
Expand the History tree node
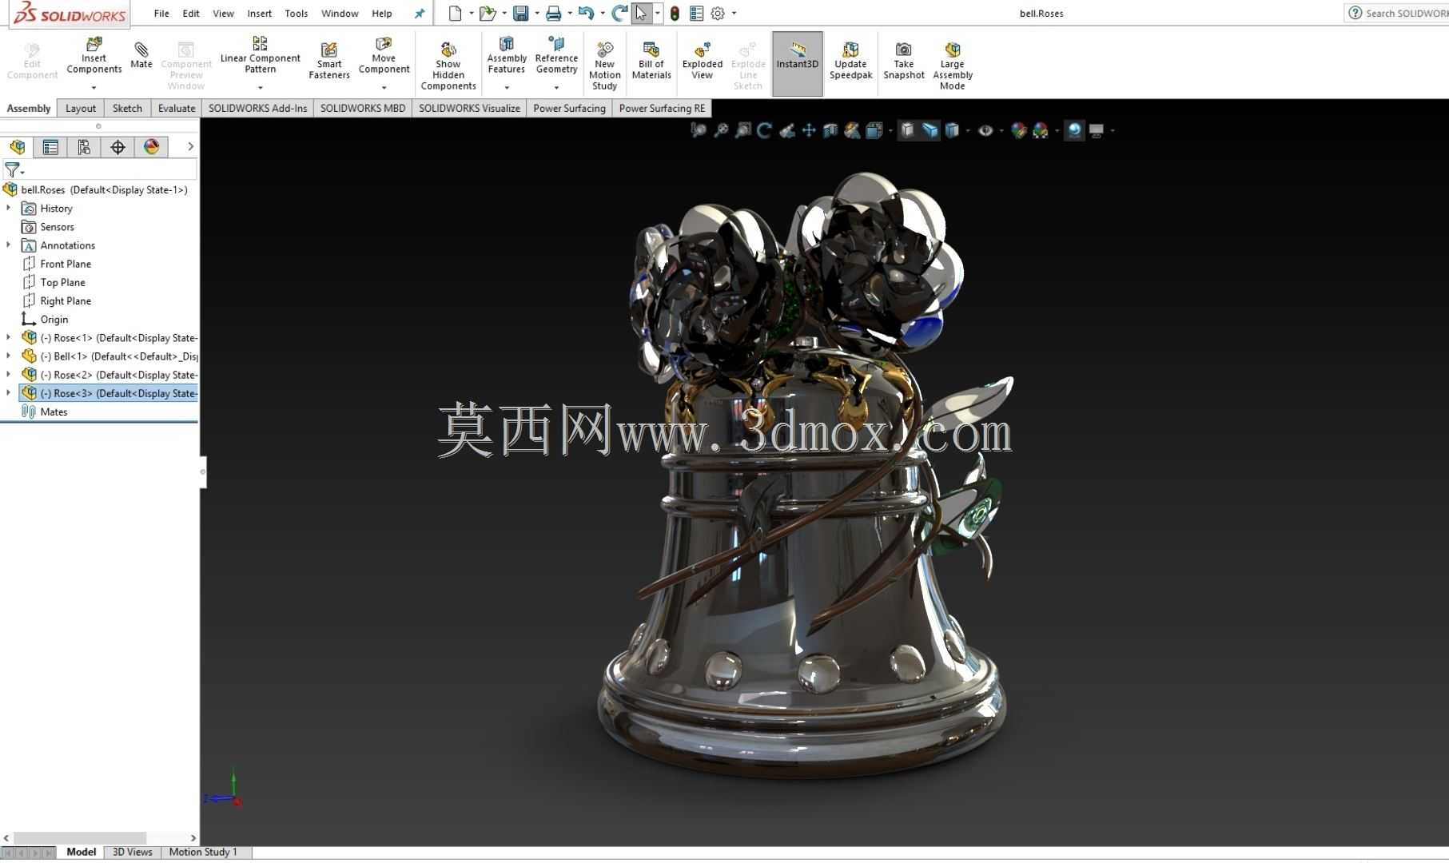point(9,208)
